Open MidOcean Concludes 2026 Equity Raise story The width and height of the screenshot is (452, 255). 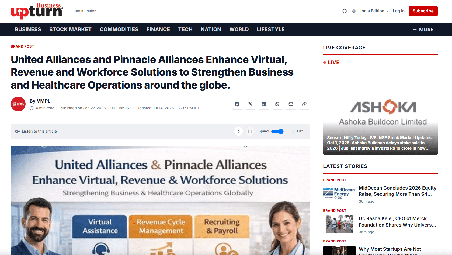398,191
